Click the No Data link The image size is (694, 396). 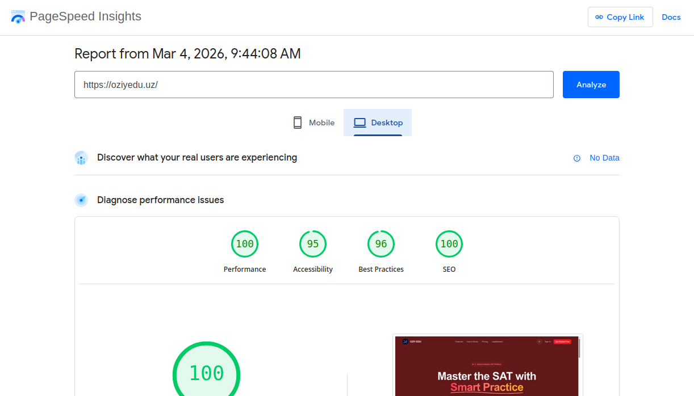pyautogui.click(x=604, y=158)
